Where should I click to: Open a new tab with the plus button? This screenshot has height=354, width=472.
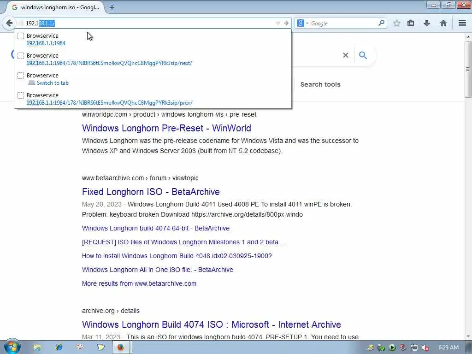tap(112, 7)
